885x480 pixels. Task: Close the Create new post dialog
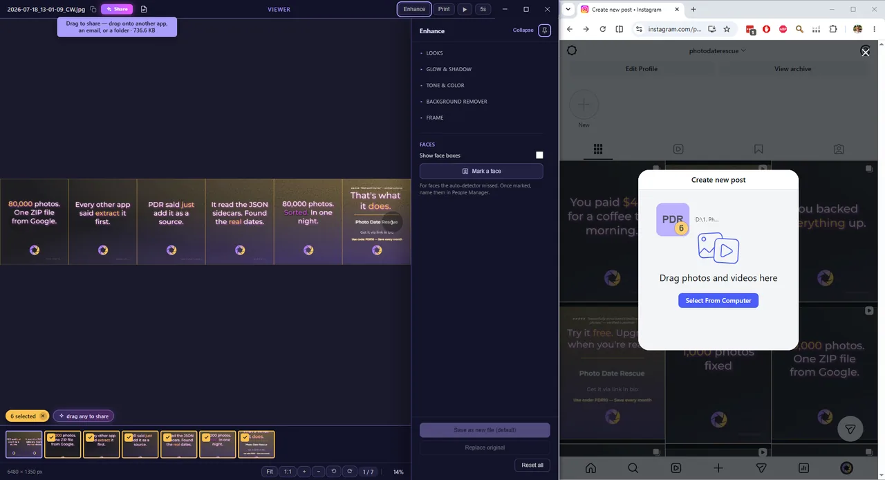click(x=865, y=51)
